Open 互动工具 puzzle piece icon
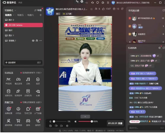Image resolution: width=165 pixels, height=133 pixels. pos(28,110)
